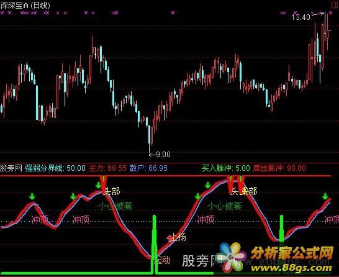The image size is (339, 277).
Task: Click the 上扬 signal label
Action: coord(179,237)
